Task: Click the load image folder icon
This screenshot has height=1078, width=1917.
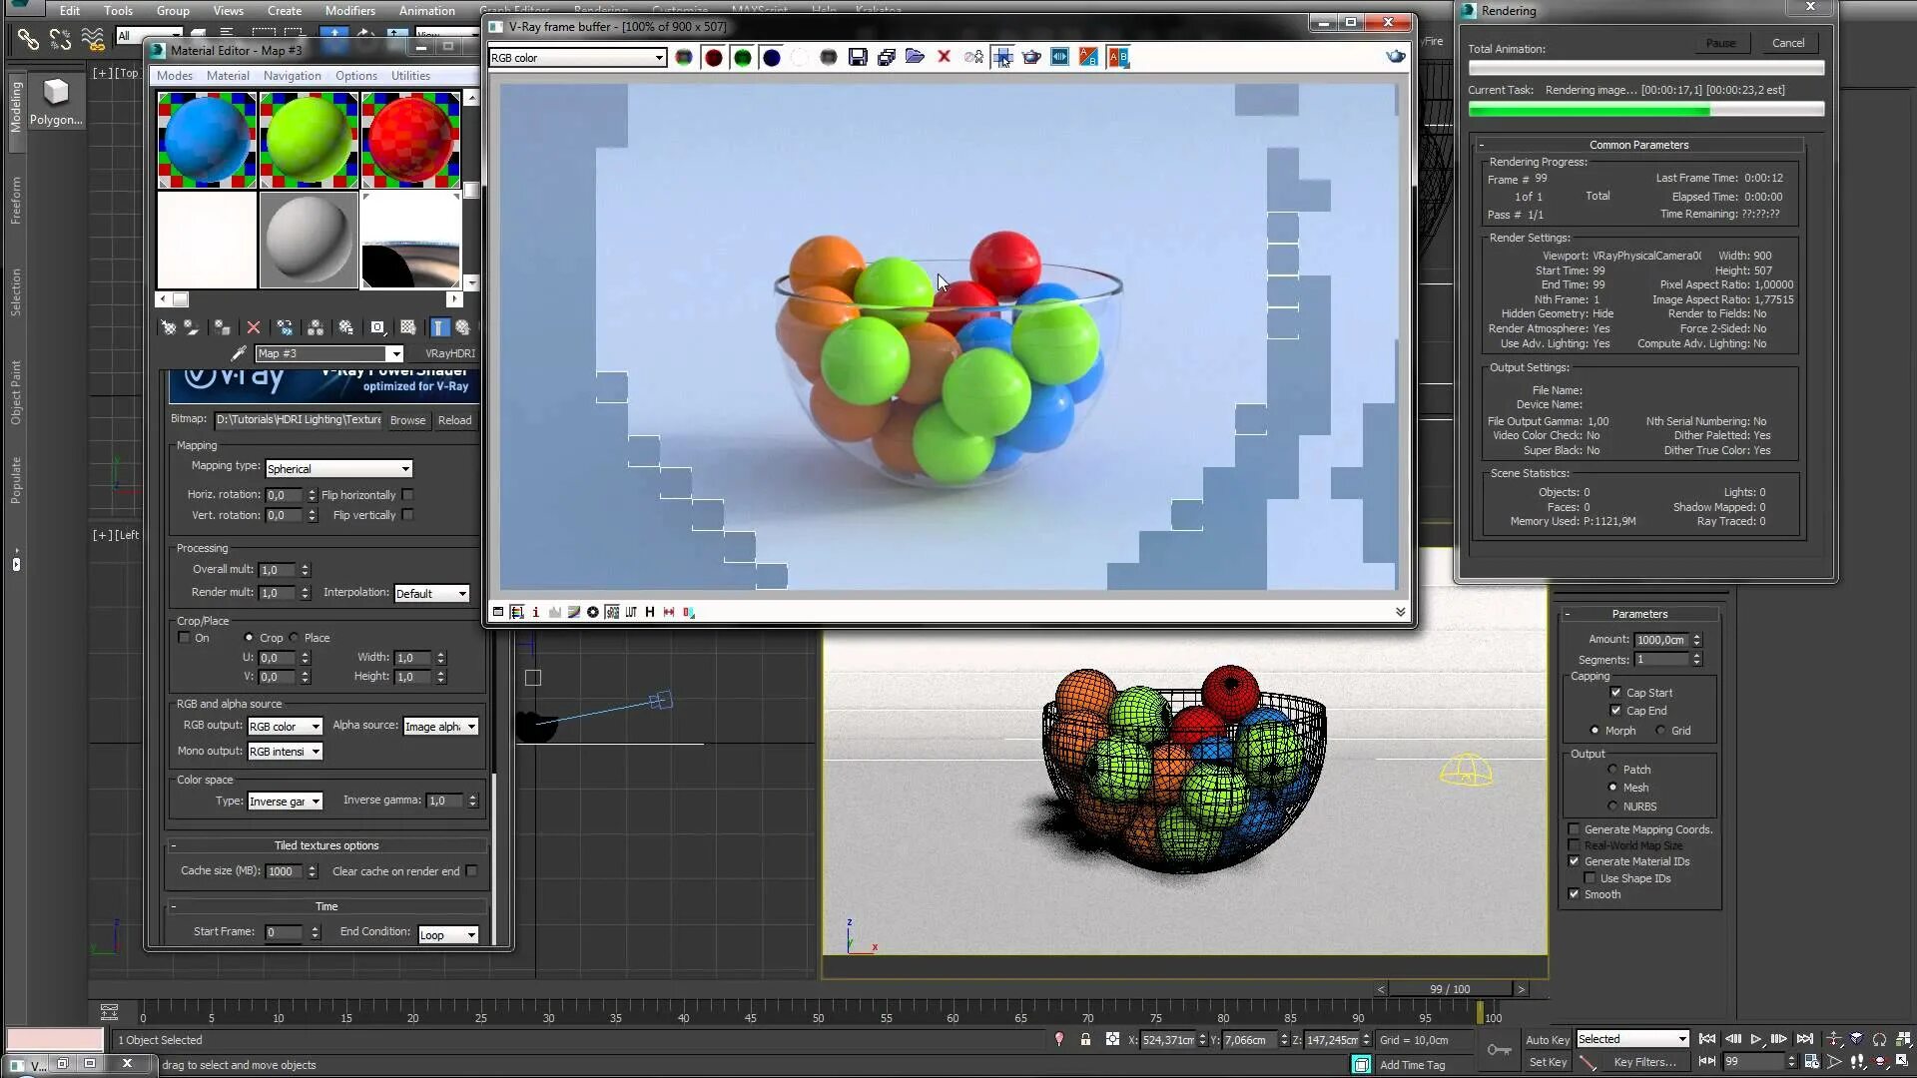Action: point(915,57)
